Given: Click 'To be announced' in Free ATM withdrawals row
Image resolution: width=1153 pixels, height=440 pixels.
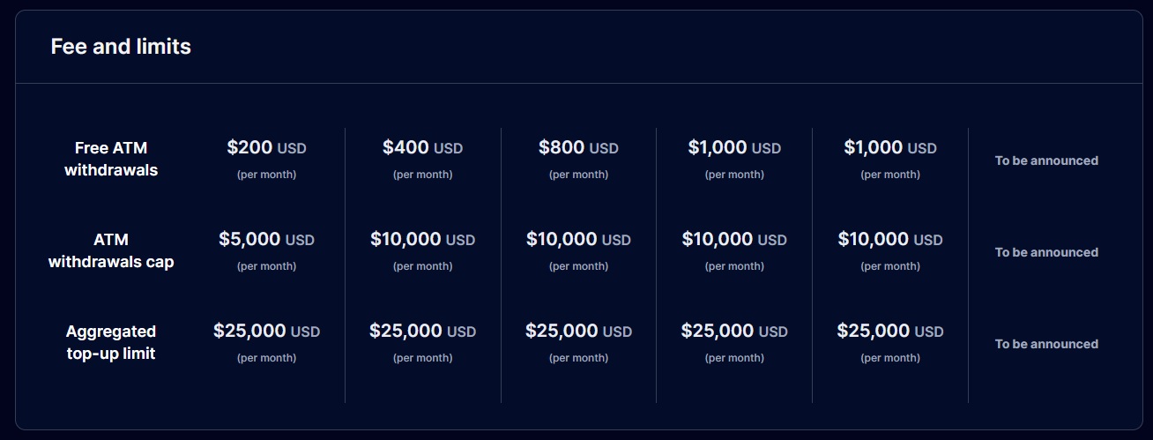Looking at the screenshot, I should coord(1046,160).
